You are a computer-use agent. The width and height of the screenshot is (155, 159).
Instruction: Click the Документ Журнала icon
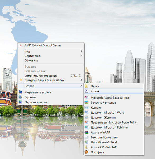(x=86, y=117)
